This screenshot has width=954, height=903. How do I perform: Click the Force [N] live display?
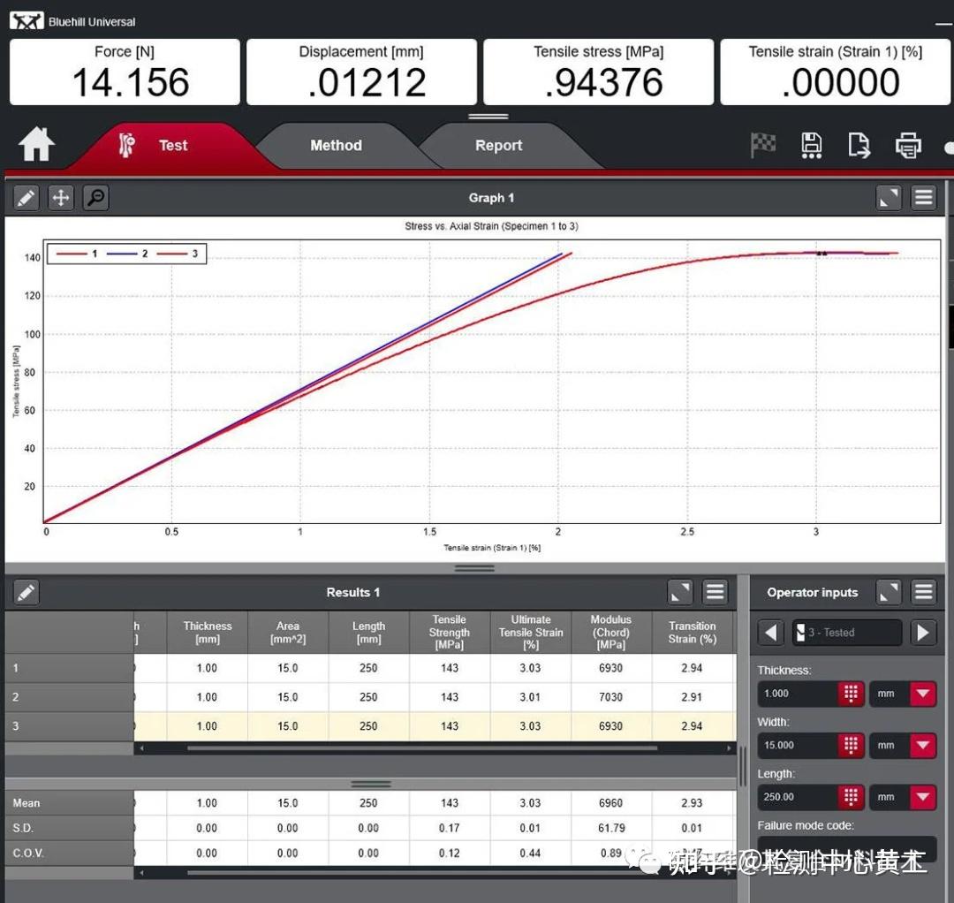125,72
